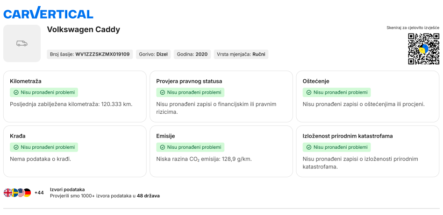443x215 pixels.
Task: Click the Vrsta mjenjača: Ručni tag
Action: pos(241,54)
